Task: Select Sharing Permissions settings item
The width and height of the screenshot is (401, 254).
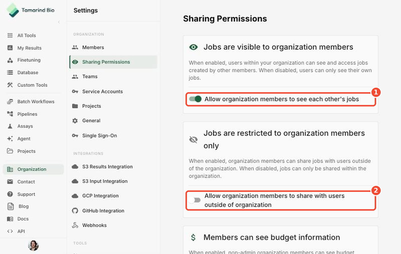Action: pyautogui.click(x=113, y=62)
